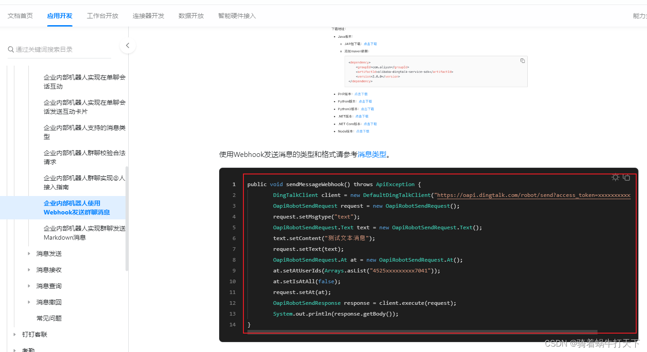647x352 pixels.
Task: Collapse the sidebar with the circular chevron
Action: tap(128, 45)
